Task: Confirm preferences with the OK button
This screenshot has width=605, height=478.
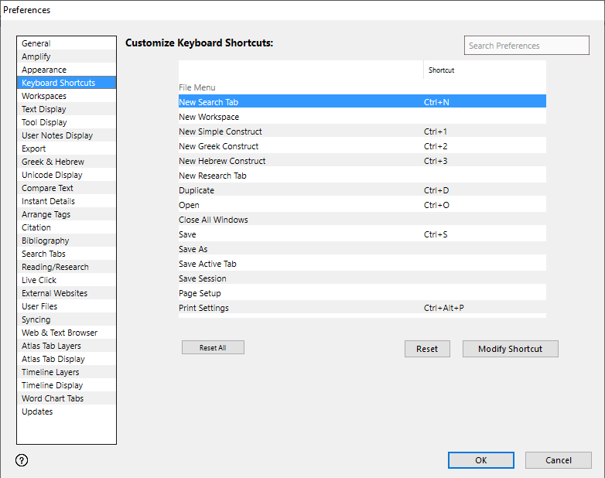Action: click(x=480, y=460)
